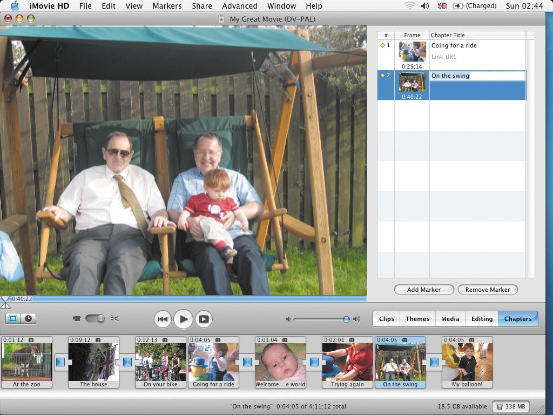Rewind the movie to the beginning
Image resolution: width=553 pixels, height=415 pixels.
pyautogui.click(x=163, y=319)
